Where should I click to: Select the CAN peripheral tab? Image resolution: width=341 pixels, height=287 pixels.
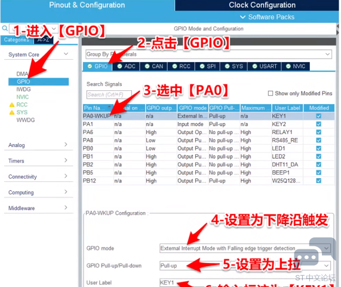pos(153,66)
